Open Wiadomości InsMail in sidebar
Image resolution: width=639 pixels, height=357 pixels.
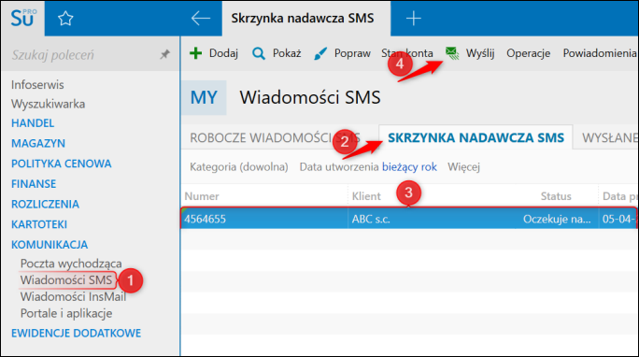coord(74,296)
